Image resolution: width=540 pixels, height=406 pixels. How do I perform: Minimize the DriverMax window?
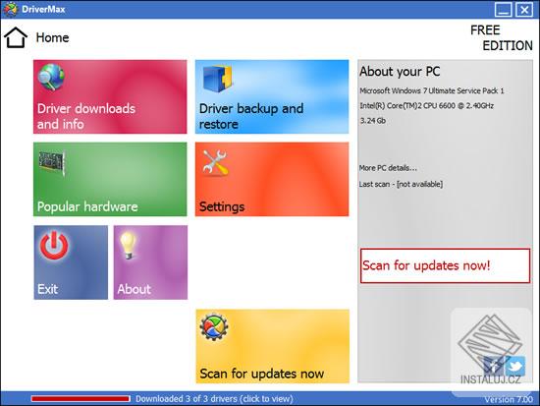(503, 9)
